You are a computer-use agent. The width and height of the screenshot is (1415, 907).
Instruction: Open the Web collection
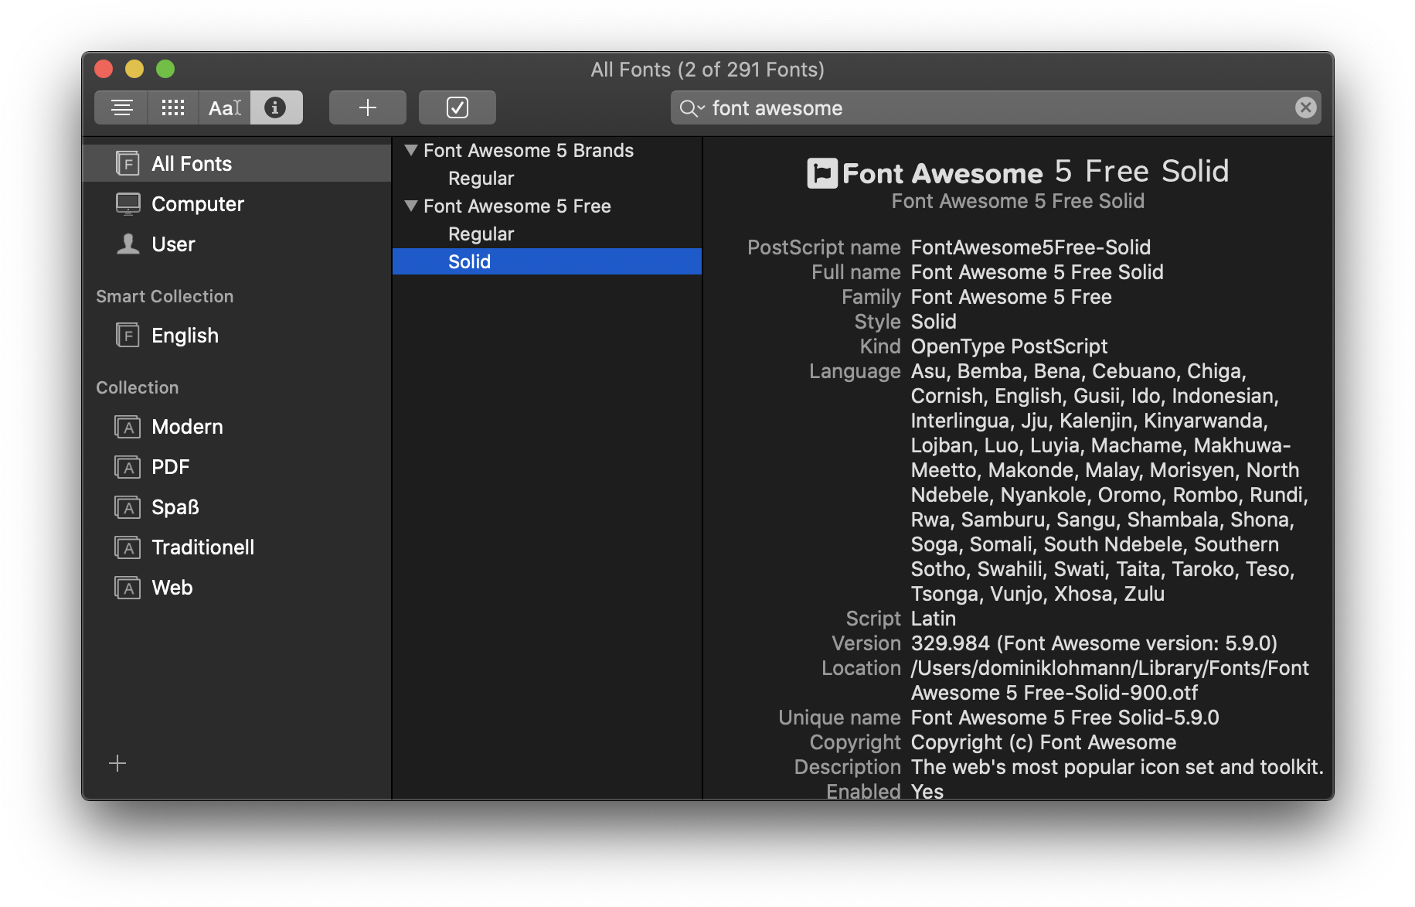pos(236,587)
